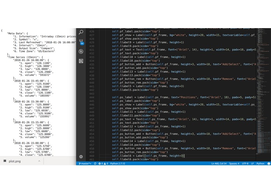
Task: Click the smiley feedback icon in the status bar
Action: pos(269,164)
